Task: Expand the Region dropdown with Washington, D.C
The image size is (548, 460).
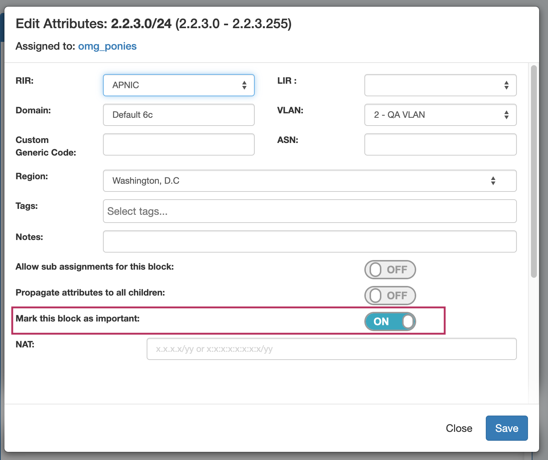Action: tap(310, 181)
